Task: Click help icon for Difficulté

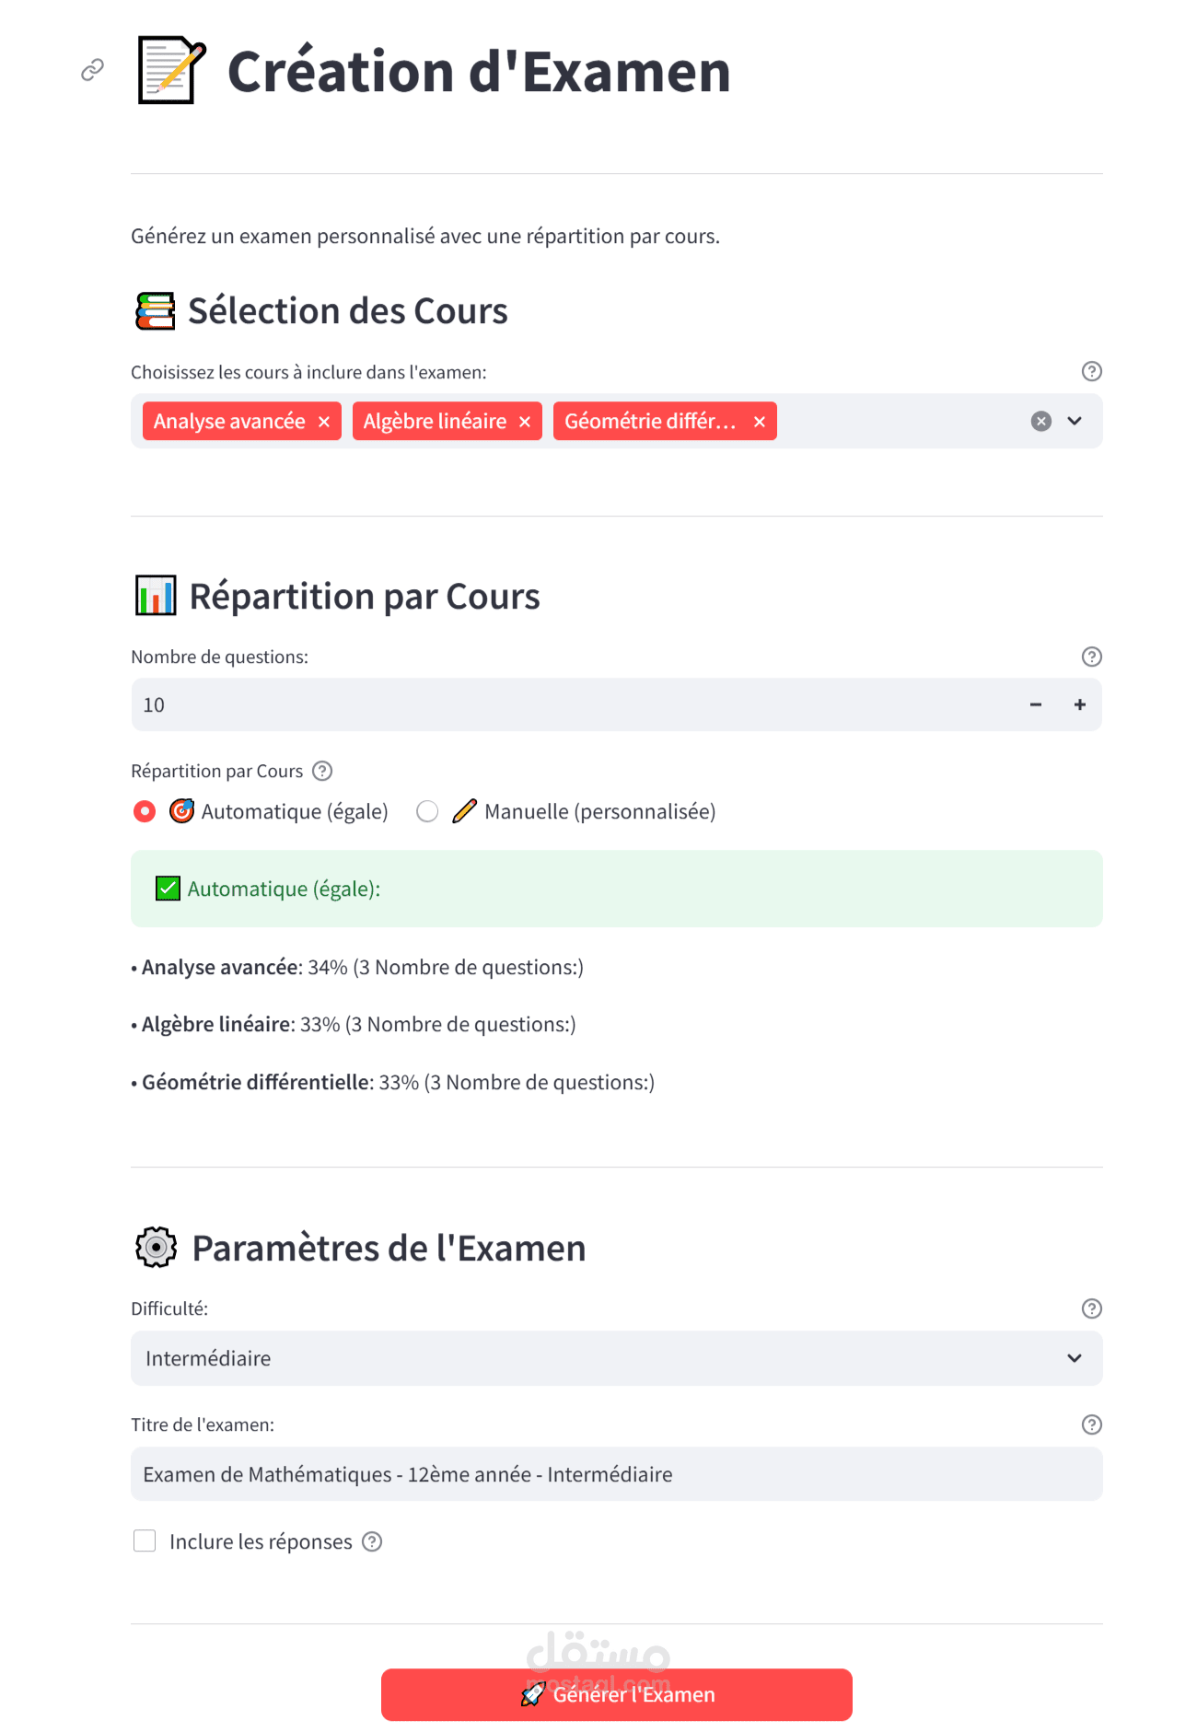Action: tap(1091, 1308)
